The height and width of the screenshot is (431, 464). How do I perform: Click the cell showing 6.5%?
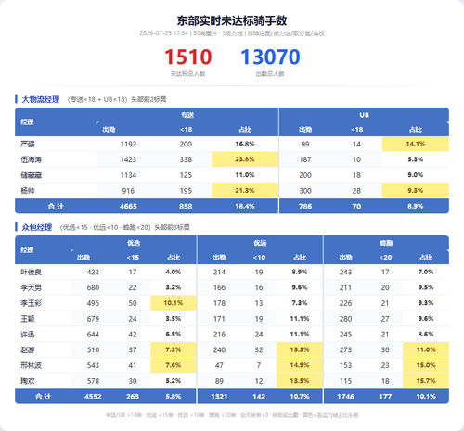point(174,334)
